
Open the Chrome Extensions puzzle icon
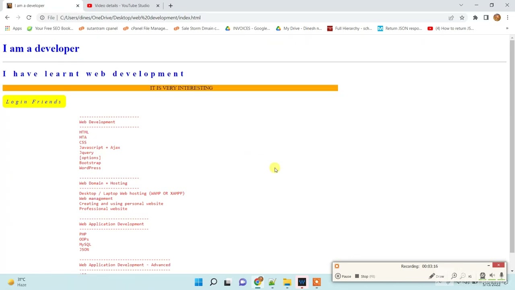475,18
